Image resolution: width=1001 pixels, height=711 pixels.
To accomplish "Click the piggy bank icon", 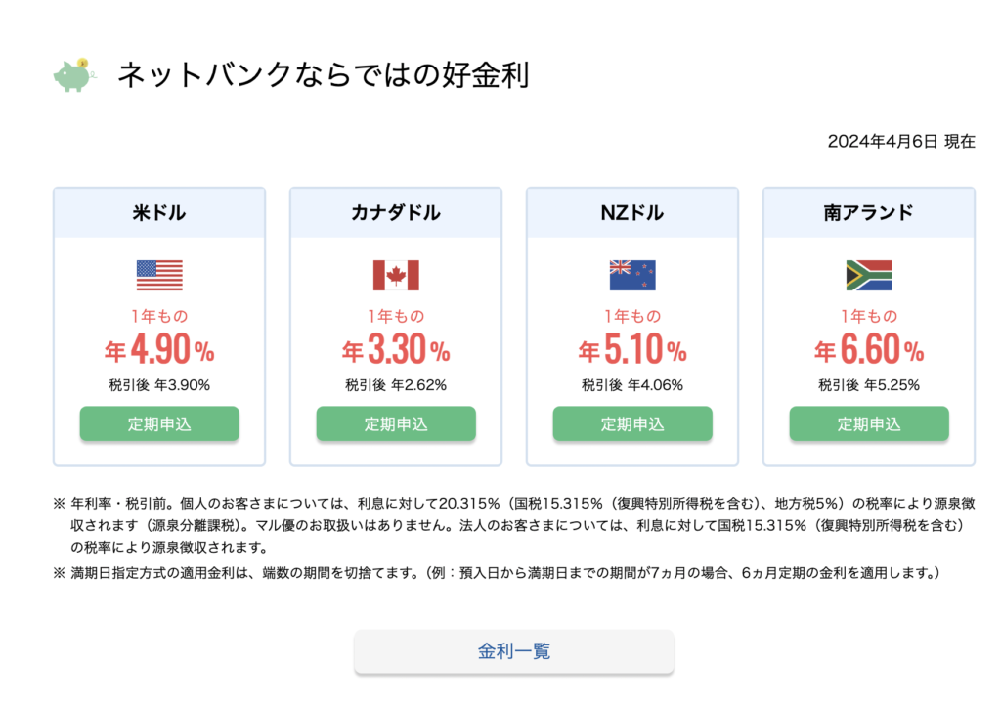I will click(74, 74).
